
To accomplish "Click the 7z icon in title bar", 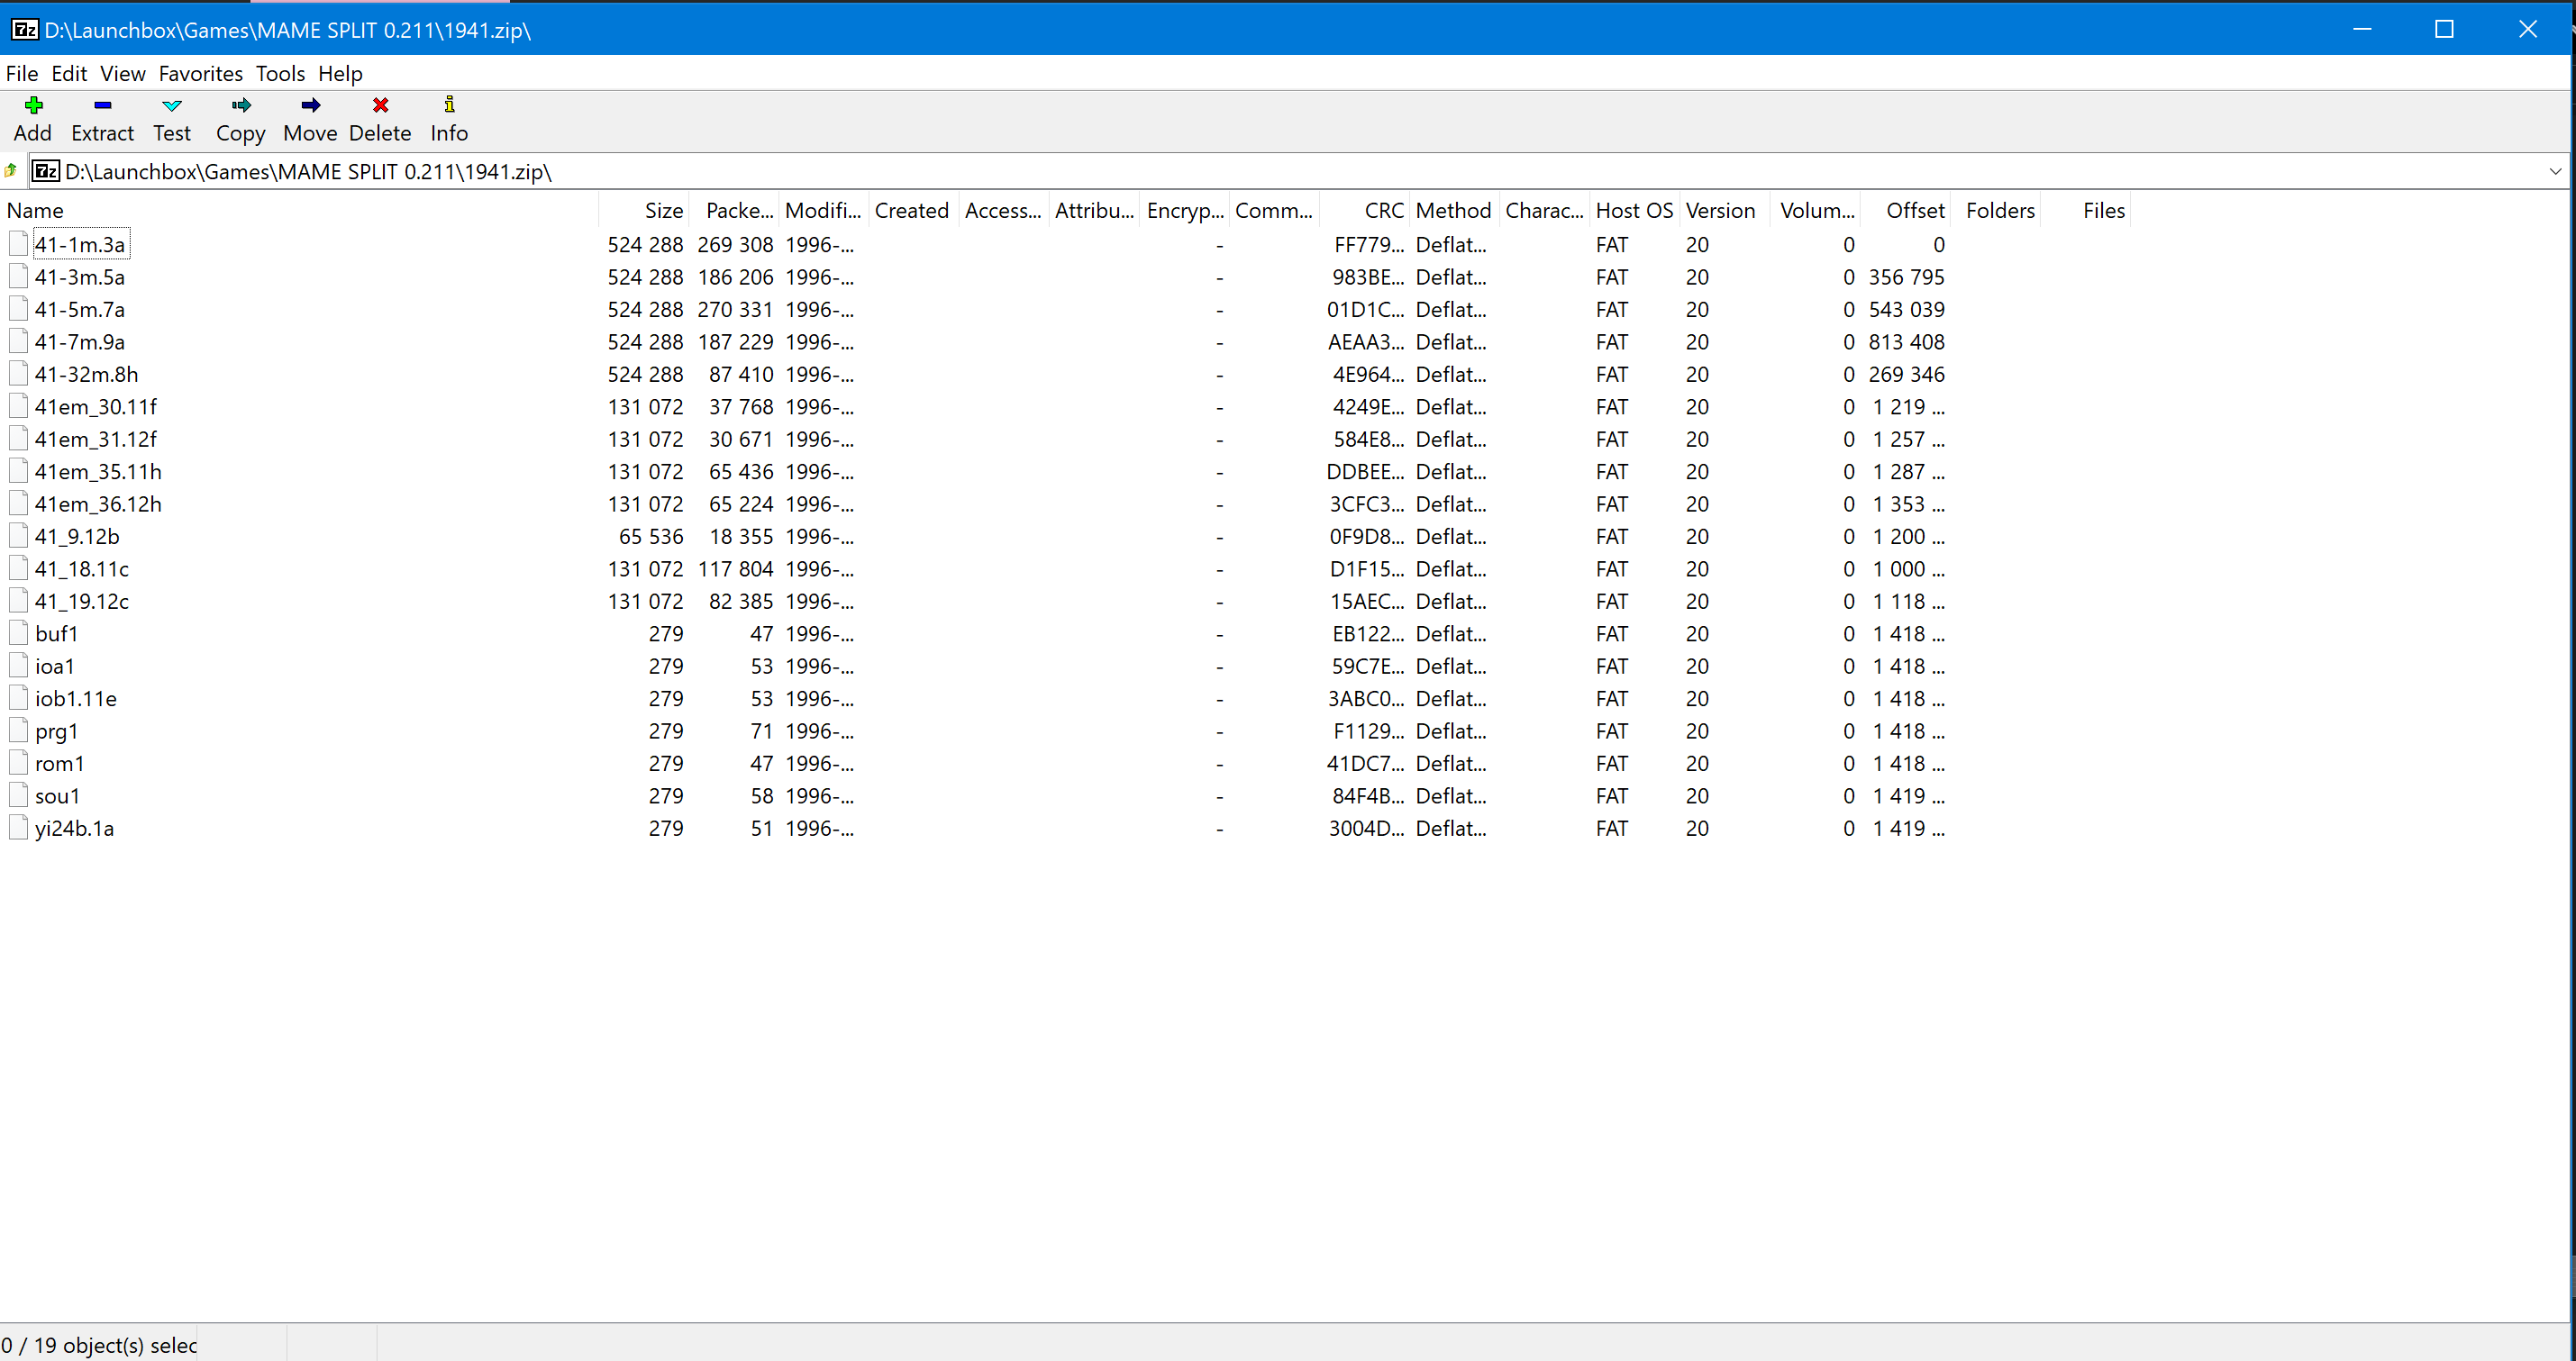I will 25,30.
